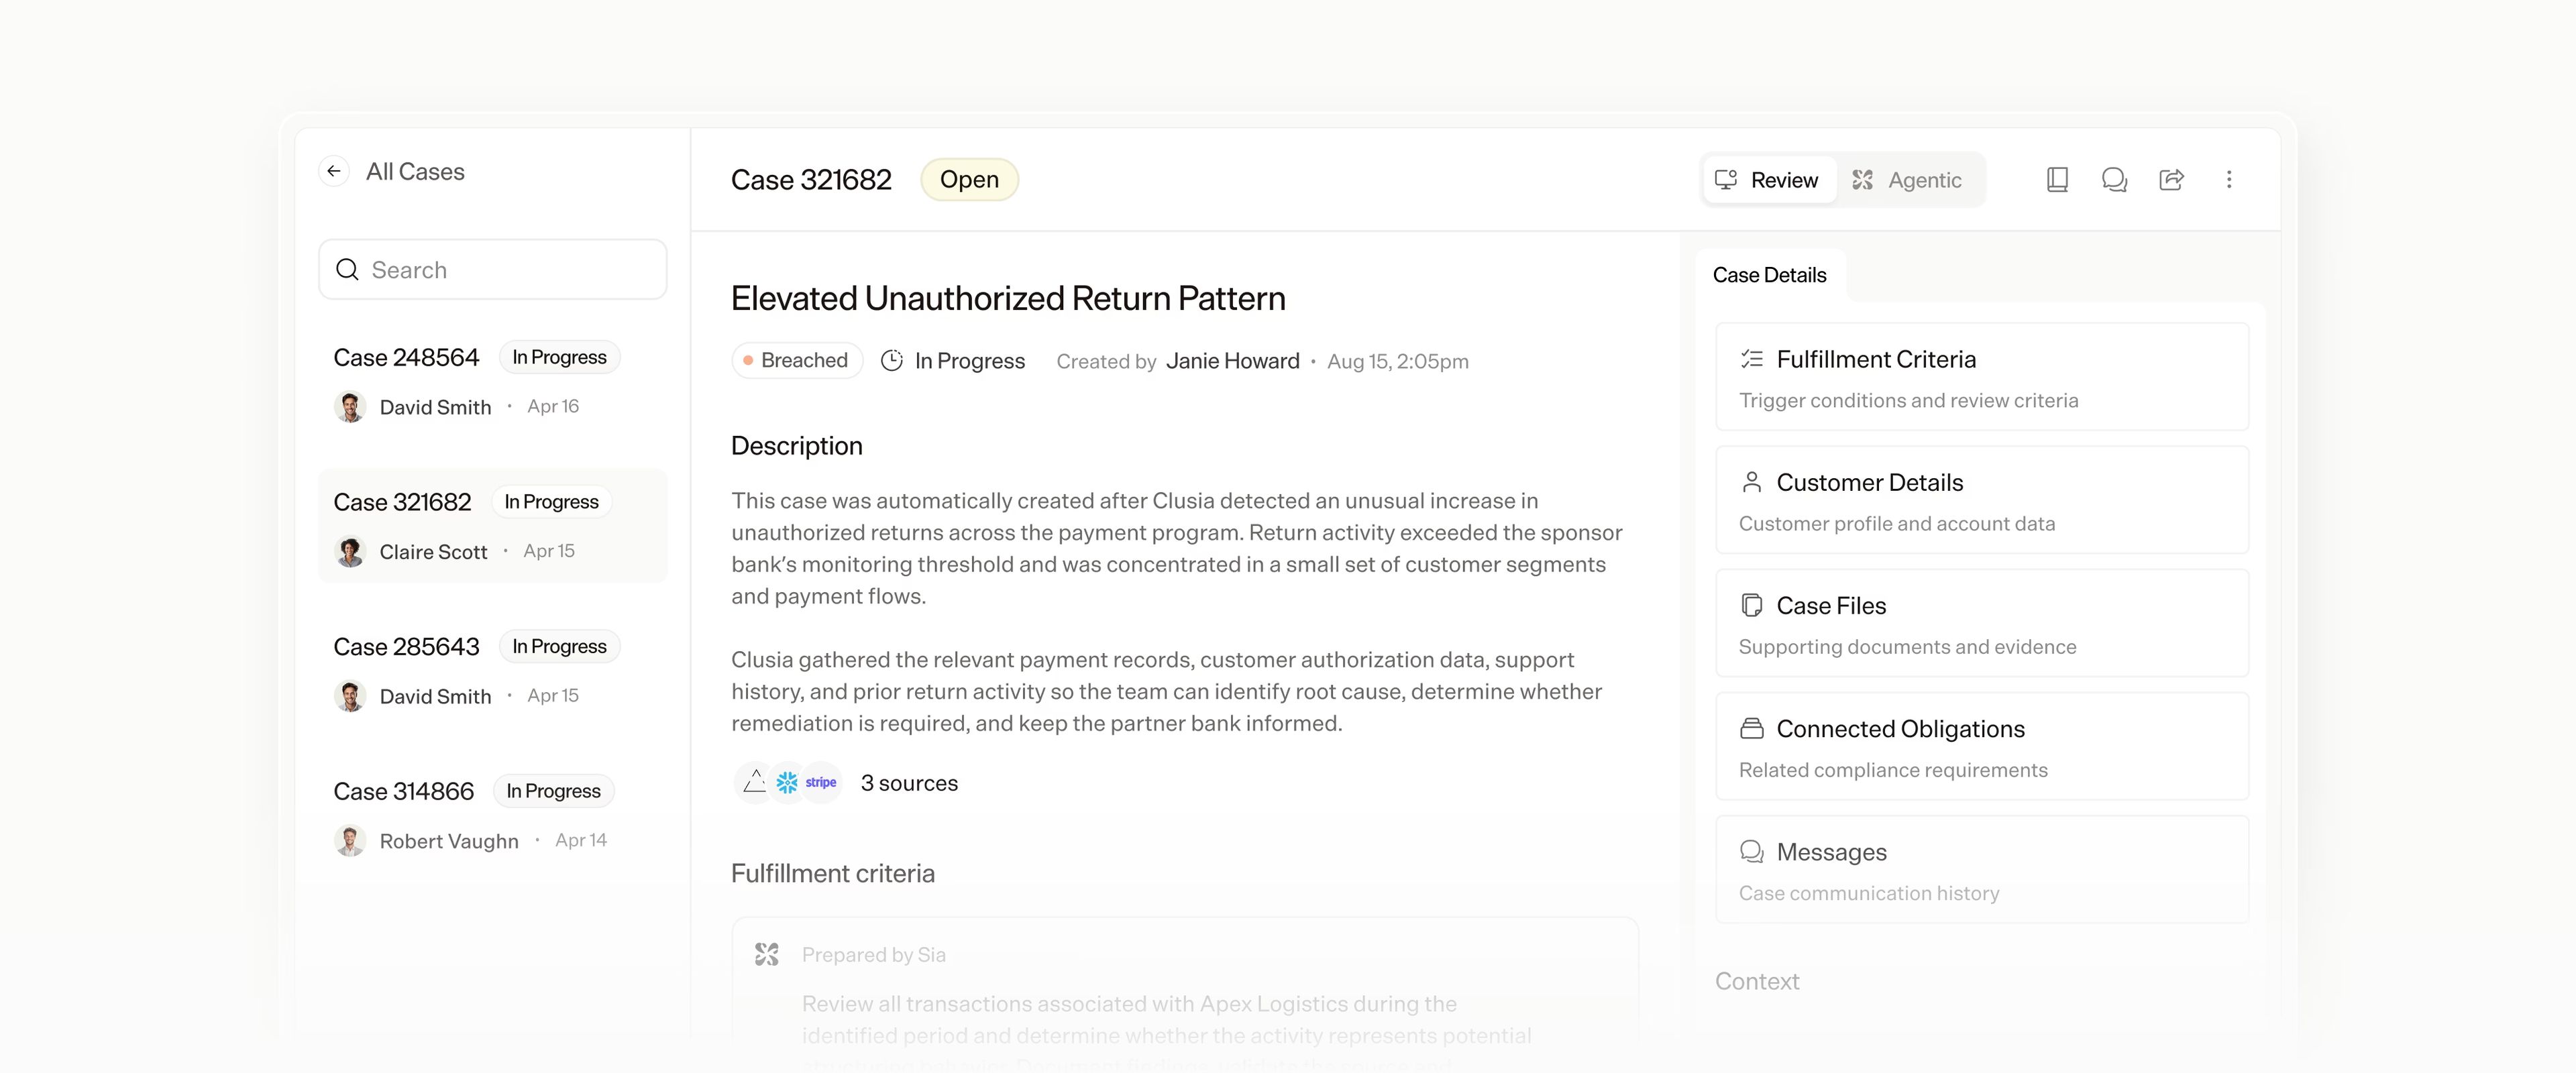Click the magnifier icon in the search box

347,270
